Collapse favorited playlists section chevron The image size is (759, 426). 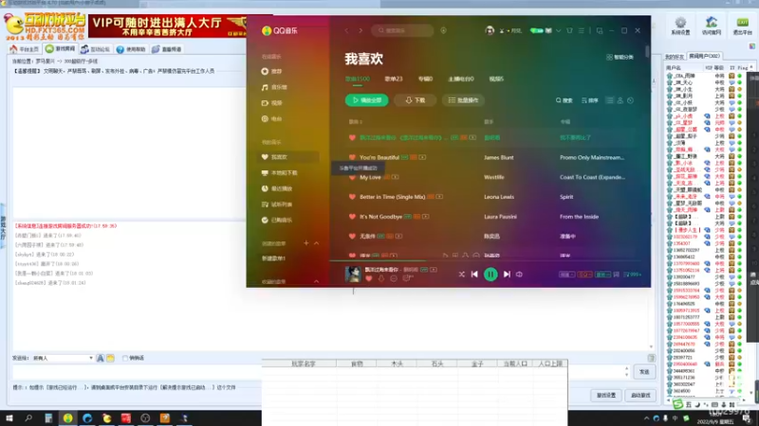(x=317, y=281)
